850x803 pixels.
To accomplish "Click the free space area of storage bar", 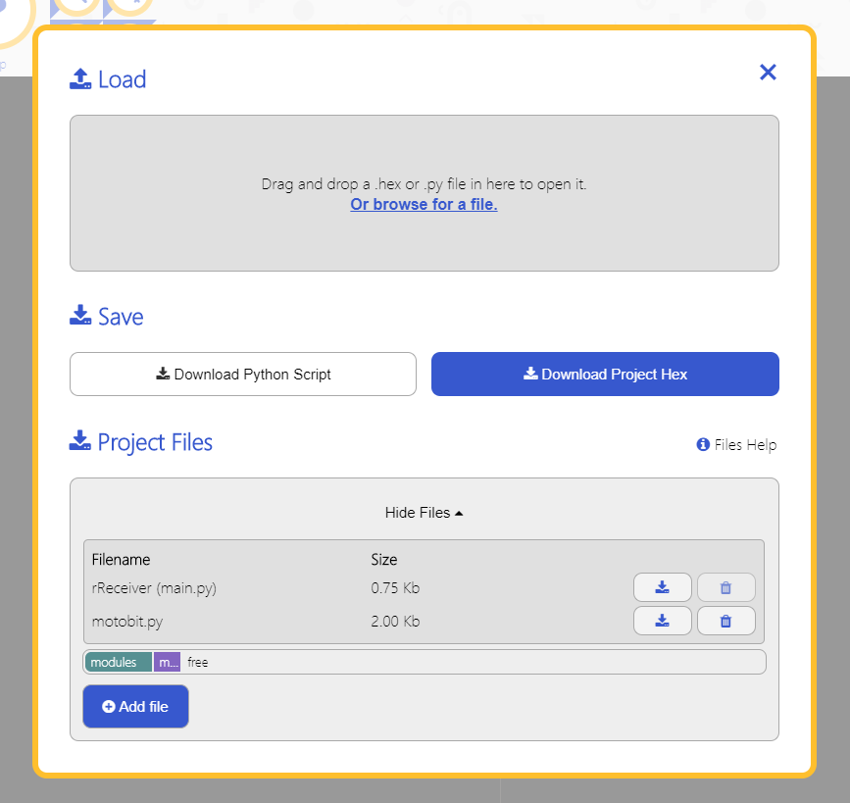I will pyautogui.click(x=473, y=662).
